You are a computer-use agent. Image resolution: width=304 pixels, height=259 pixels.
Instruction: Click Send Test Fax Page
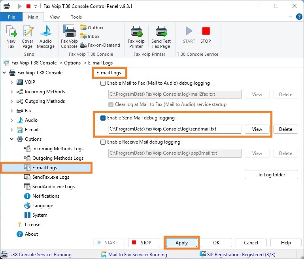click(x=161, y=37)
